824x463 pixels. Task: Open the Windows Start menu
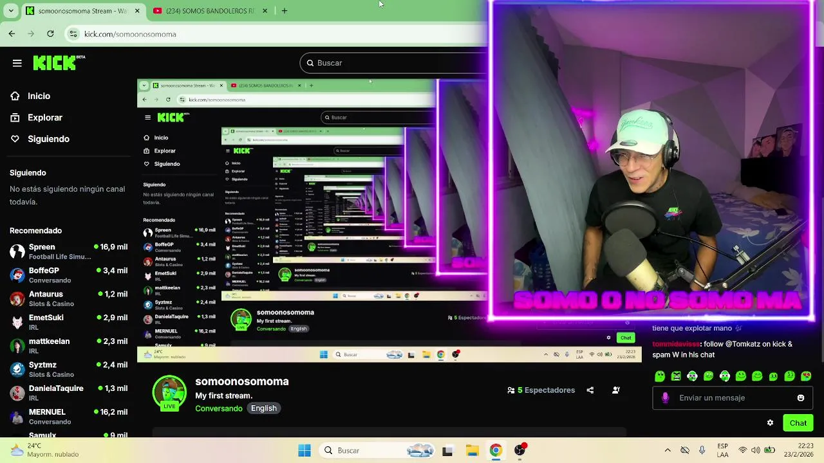click(x=304, y=451)
